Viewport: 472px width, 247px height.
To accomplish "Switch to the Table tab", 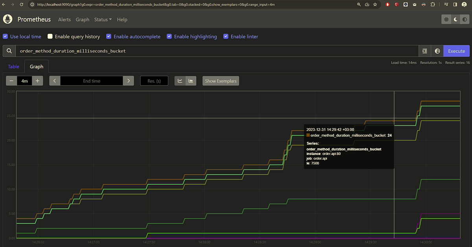I will click(13, 66).
